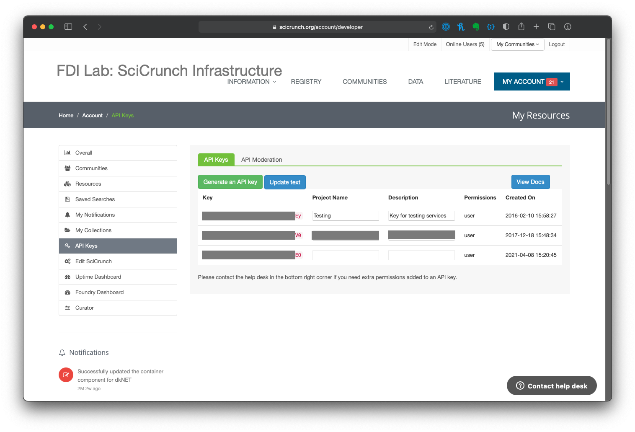Select the Saved Searches sidebar icon
Screen dimensions: 635x432
click(x=68, y=199)
